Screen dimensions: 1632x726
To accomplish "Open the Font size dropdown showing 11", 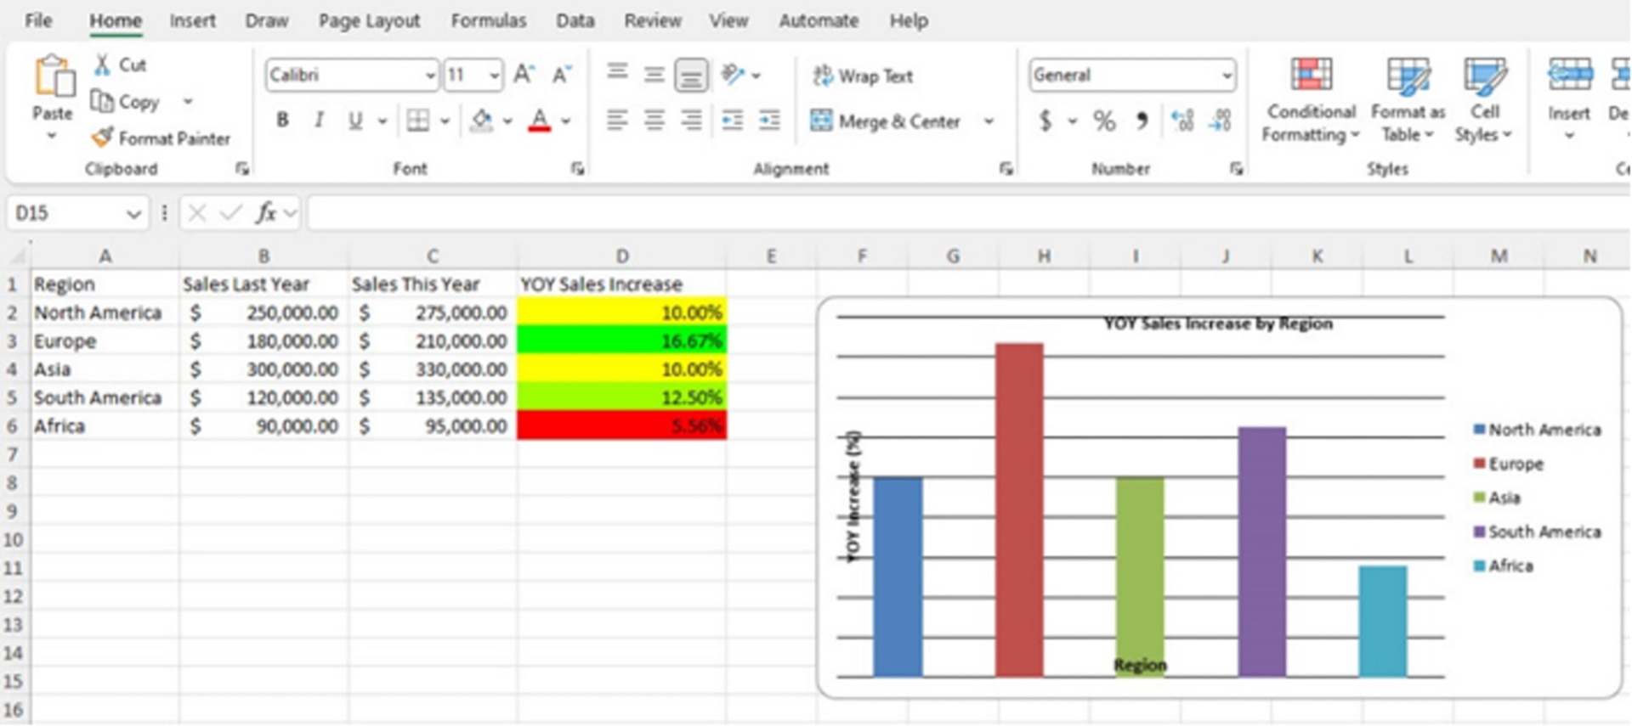I will click(494, 76).
